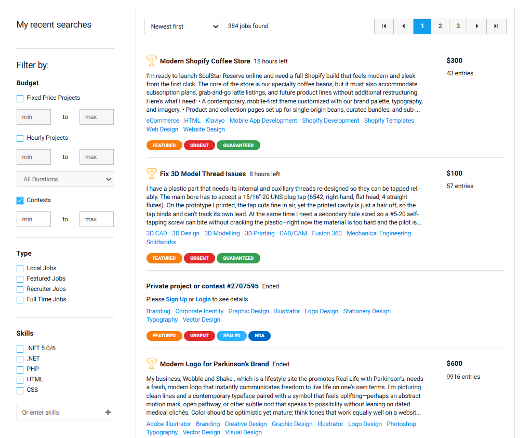The height and width of the screenshot is (438, 531).
Task: Click the eCommerce skill tag
Action: pyautogui.click(x=163, y=121)
